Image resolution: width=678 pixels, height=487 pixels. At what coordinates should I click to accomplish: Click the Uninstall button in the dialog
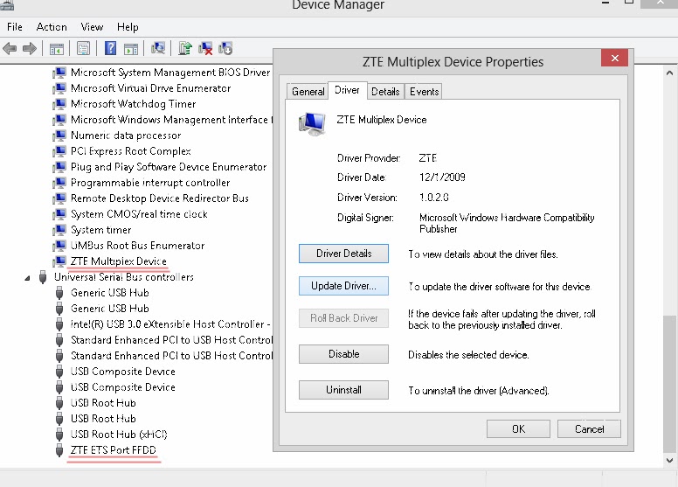tap(343, 390)
